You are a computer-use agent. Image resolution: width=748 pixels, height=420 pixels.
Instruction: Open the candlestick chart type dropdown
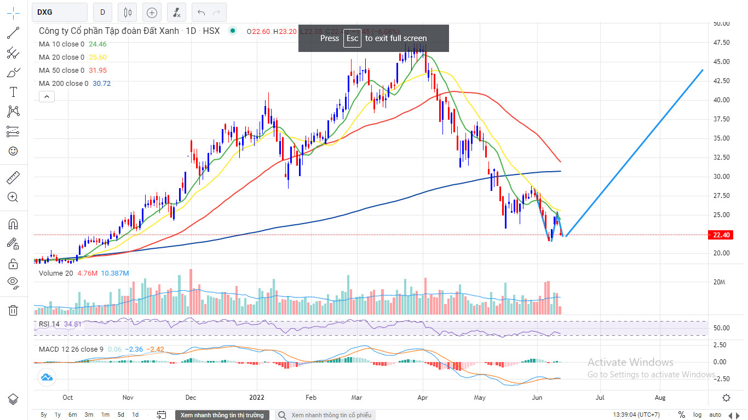click(x=128, y=12)
